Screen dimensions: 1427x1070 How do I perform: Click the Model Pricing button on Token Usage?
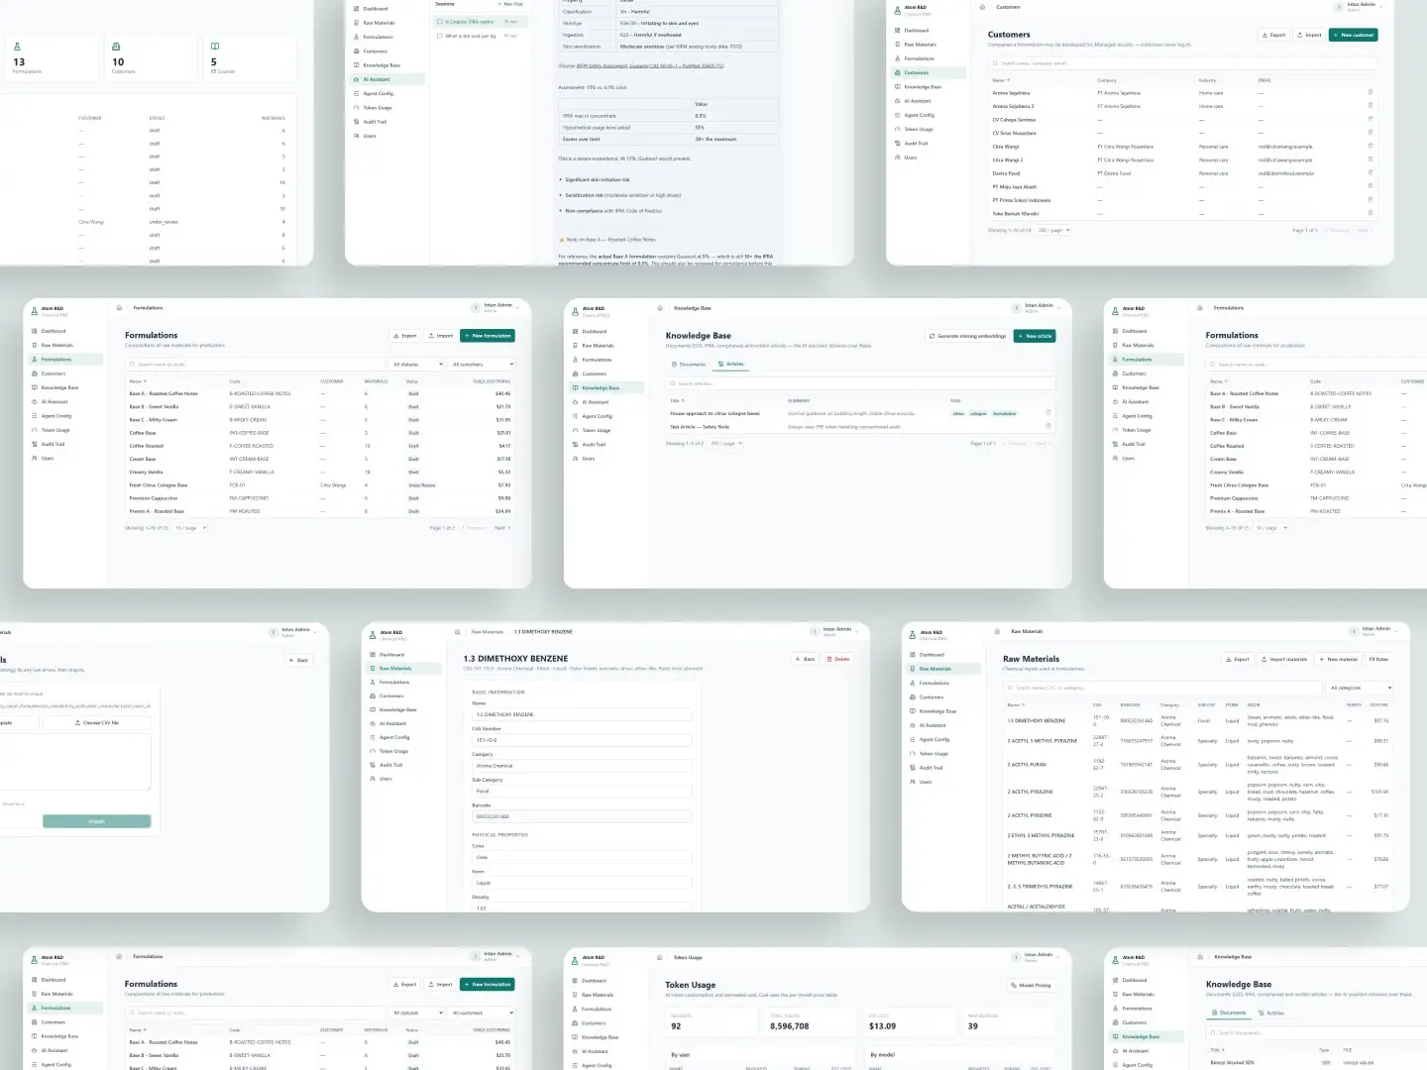click(x=1032, y=985)
